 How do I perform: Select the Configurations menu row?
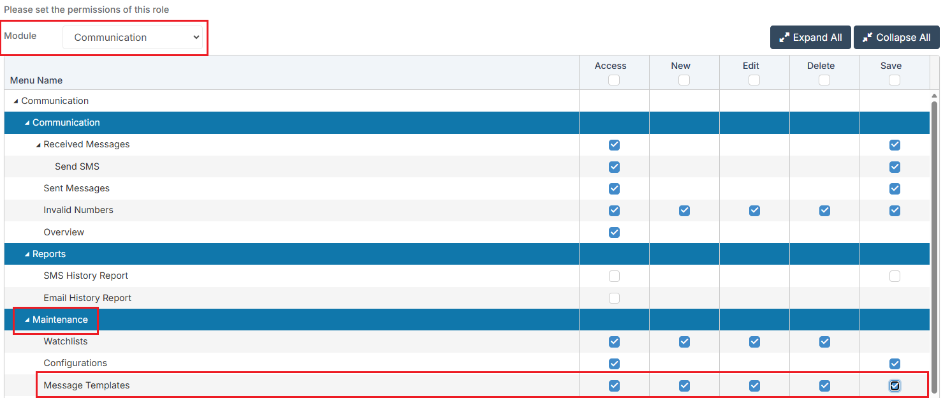click(x=75, y=364)
